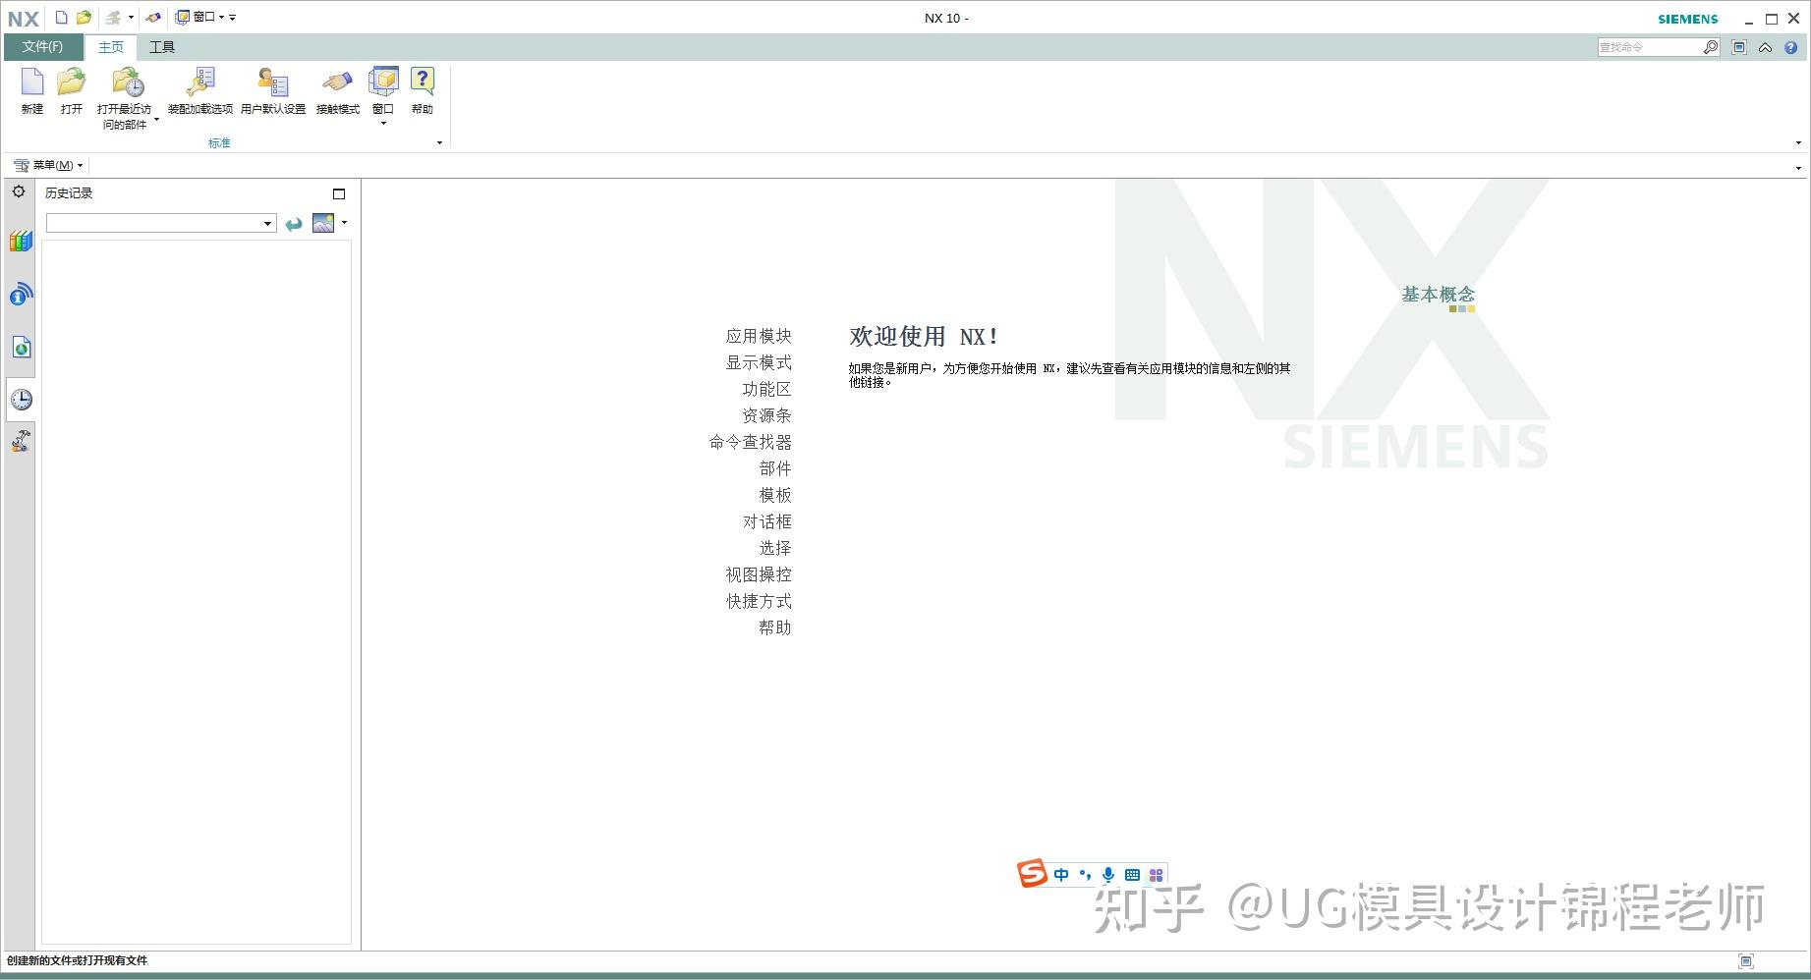Open the 功能区 link
Image resolution: width=1811 pixels, height=980 pixels.
point(766,389)
